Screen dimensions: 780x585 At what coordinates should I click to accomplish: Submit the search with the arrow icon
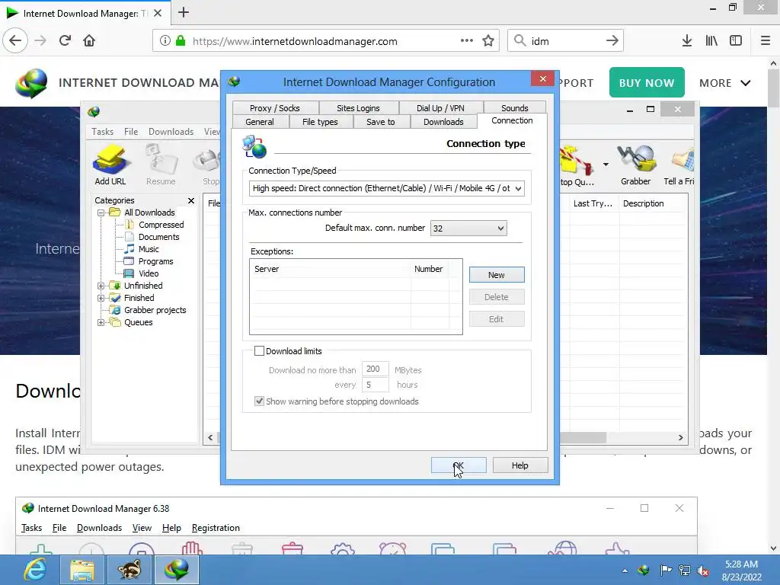tap(612, 41)
